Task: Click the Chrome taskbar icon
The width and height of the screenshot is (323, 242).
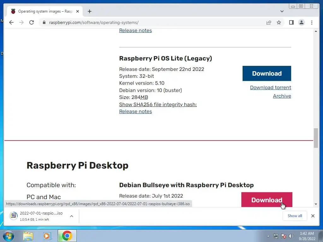Action: click(67, 236)
